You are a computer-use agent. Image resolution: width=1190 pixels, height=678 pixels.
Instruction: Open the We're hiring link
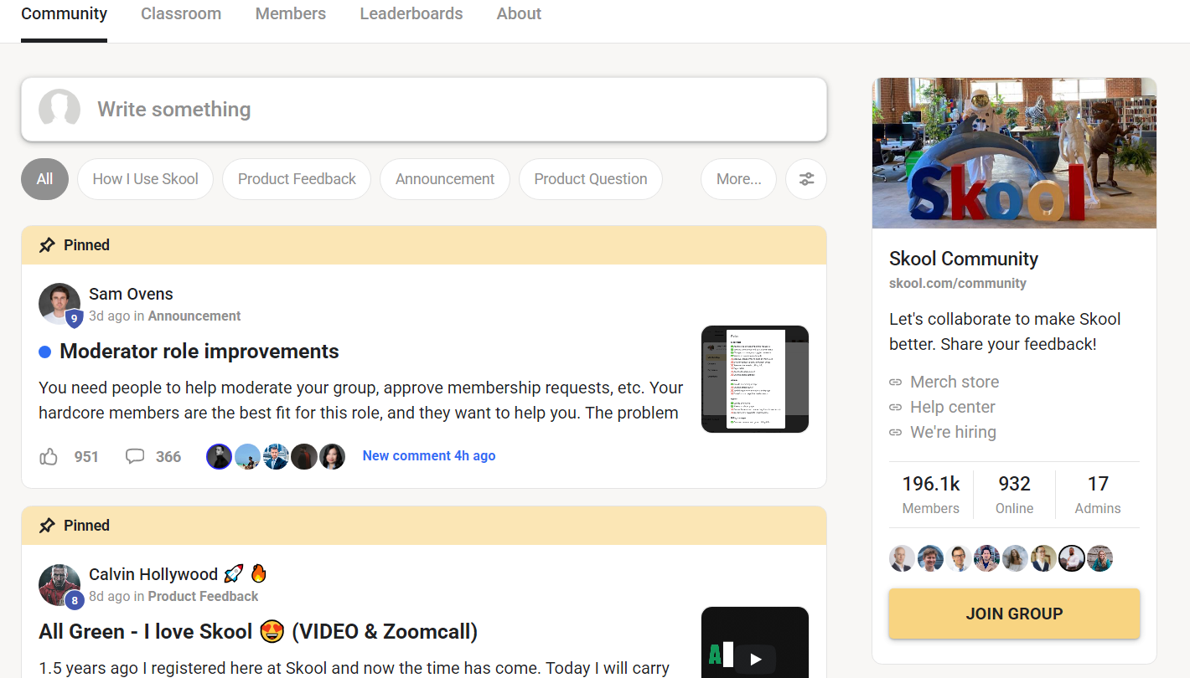point(954,432)
